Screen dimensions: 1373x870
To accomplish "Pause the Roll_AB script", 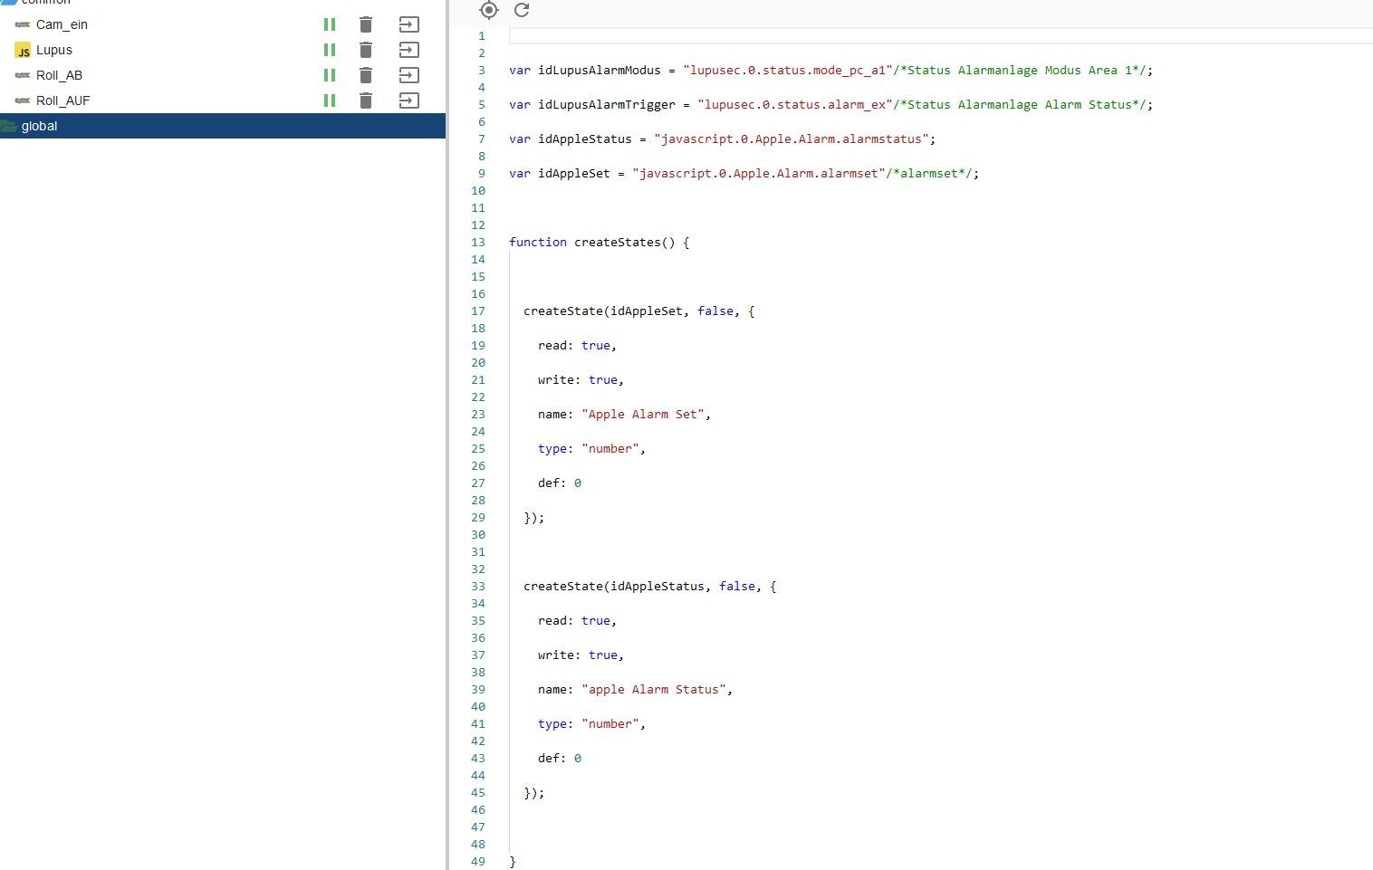I will click(x=330, y=75).
